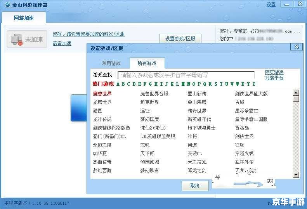The height and width of the screenshot is (209, 307).
Task: Select 星际争霸II game
Action: 246,111
